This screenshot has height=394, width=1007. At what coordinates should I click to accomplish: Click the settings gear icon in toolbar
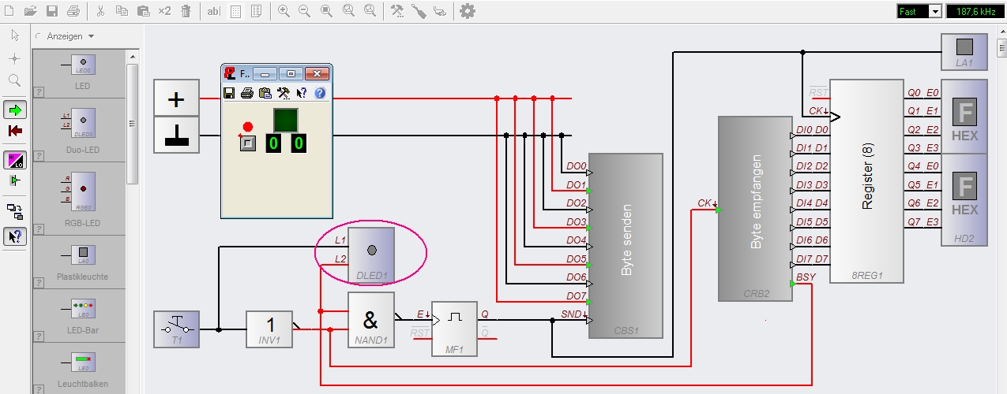point(468,11)
